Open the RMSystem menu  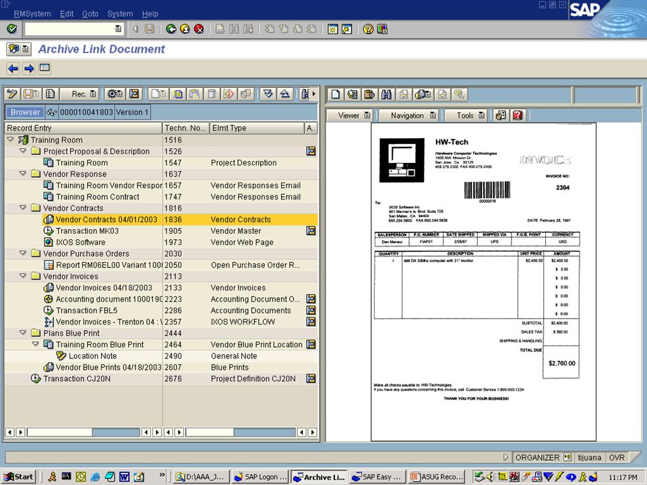coord(32,13)
